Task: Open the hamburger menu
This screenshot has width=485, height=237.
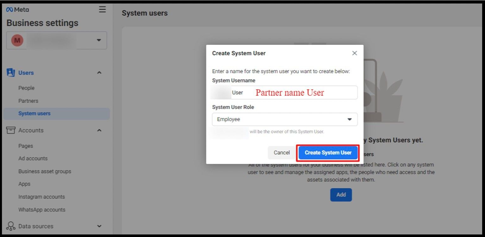Action: pyautogui.click(x=102, y=9)
